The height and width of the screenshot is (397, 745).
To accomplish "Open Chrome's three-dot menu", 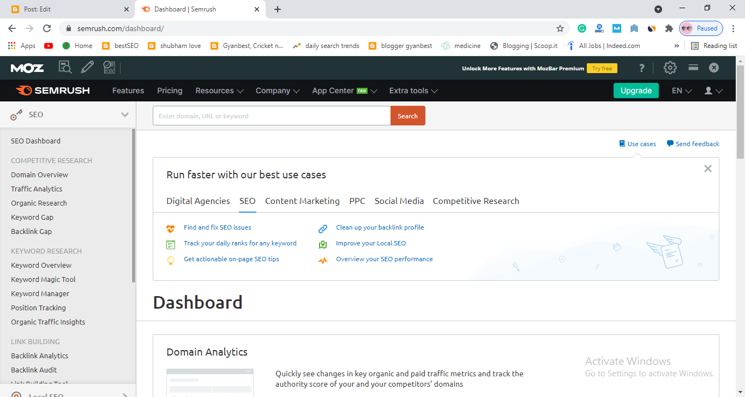I will [x=734, y=28].
